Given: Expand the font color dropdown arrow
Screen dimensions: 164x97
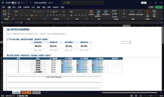Looking at the screenshot, I should (x=39, y=15).
